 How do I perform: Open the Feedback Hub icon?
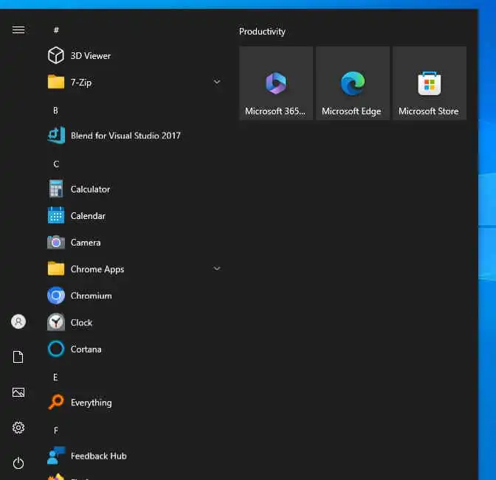56,456
